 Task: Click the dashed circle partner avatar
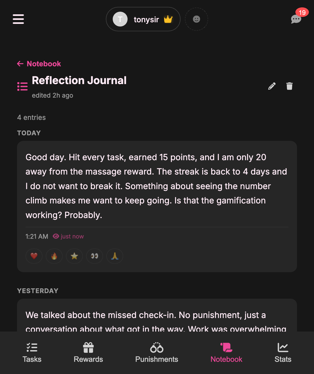pyautogui.click(x=196, y=19)
